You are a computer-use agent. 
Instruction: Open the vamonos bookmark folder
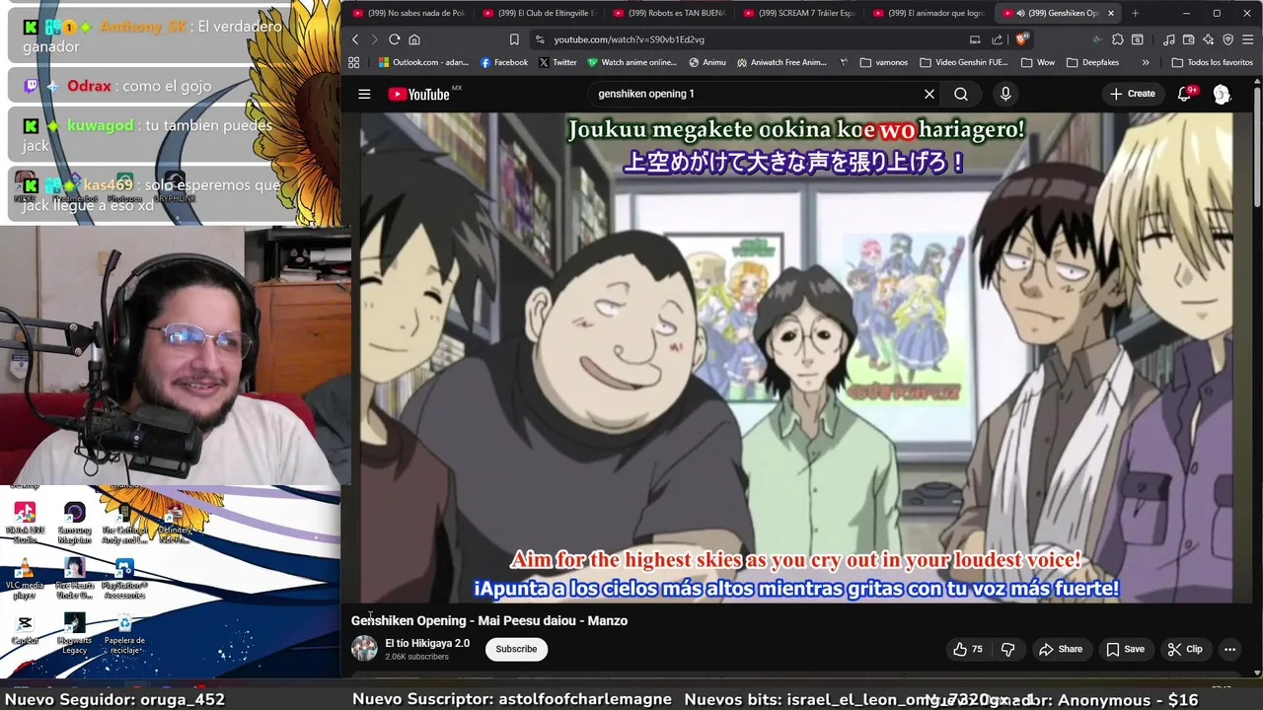click(884, 62)
